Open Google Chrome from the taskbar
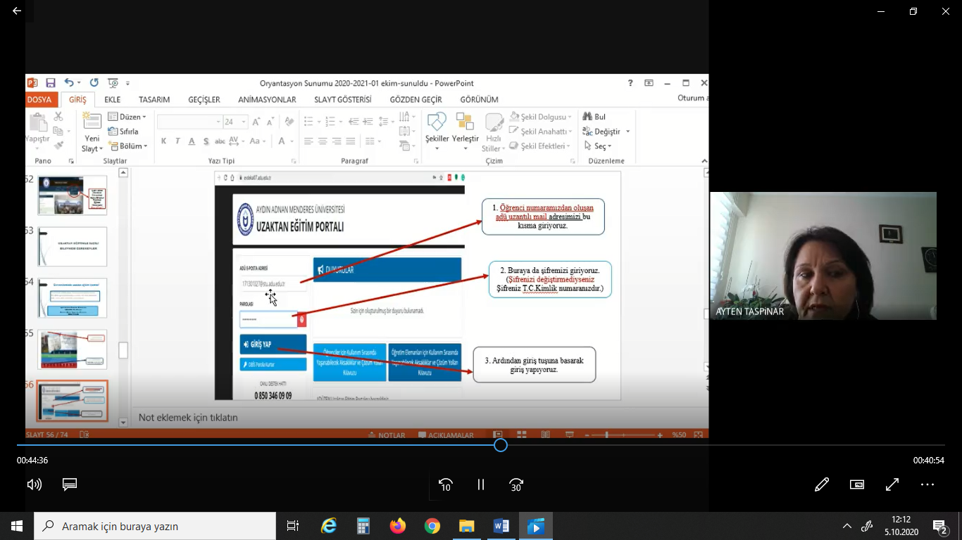Image resolution: width=962 pixels, height=540 pixels. tap(432, 526)
